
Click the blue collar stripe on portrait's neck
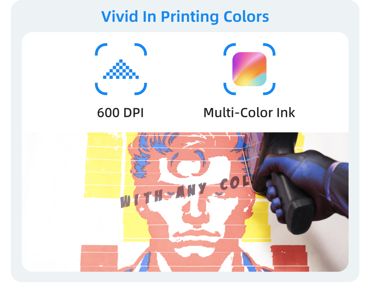(x=145, y=262)
